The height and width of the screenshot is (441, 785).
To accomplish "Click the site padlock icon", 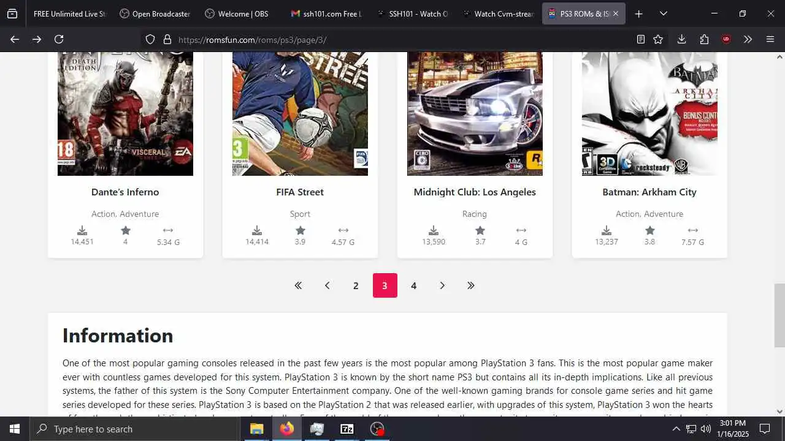I will click(x=167, y=39).
